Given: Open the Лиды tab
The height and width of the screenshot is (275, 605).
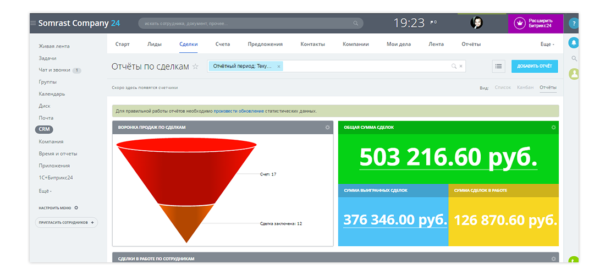Looking at the screenshot, I should click(155, 44).
